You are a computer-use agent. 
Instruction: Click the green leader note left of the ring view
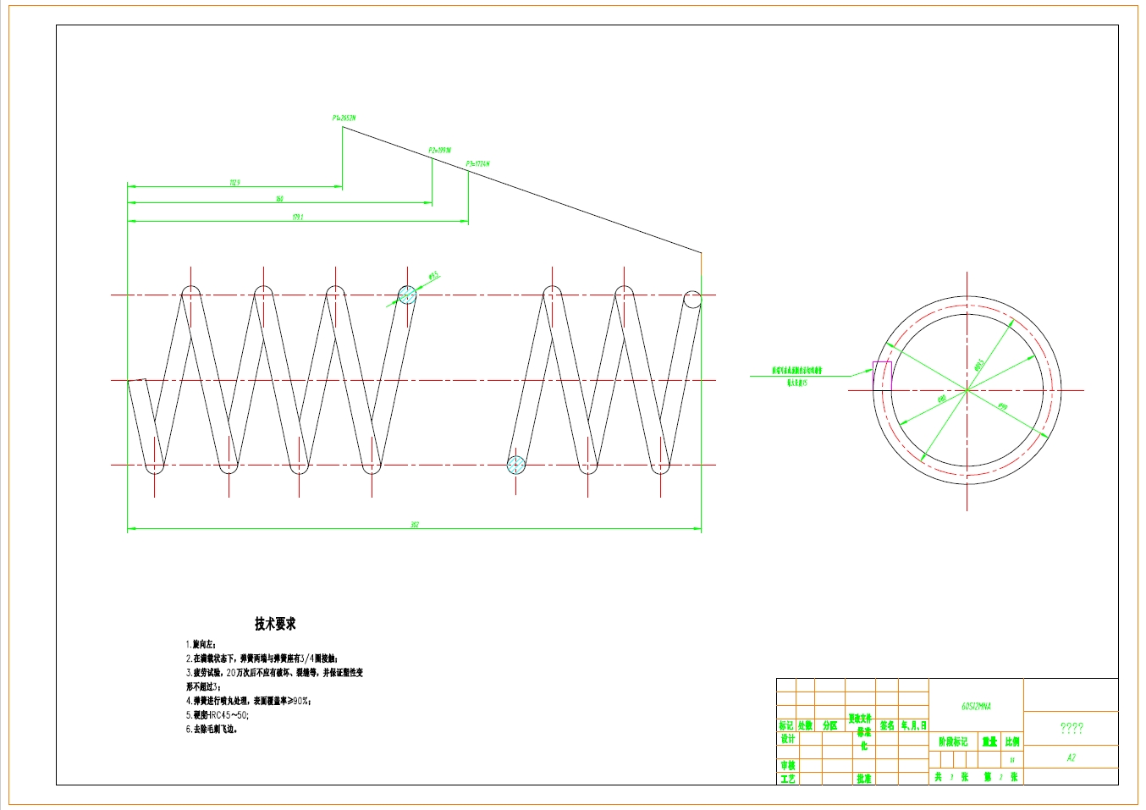[x=796, y=377]
